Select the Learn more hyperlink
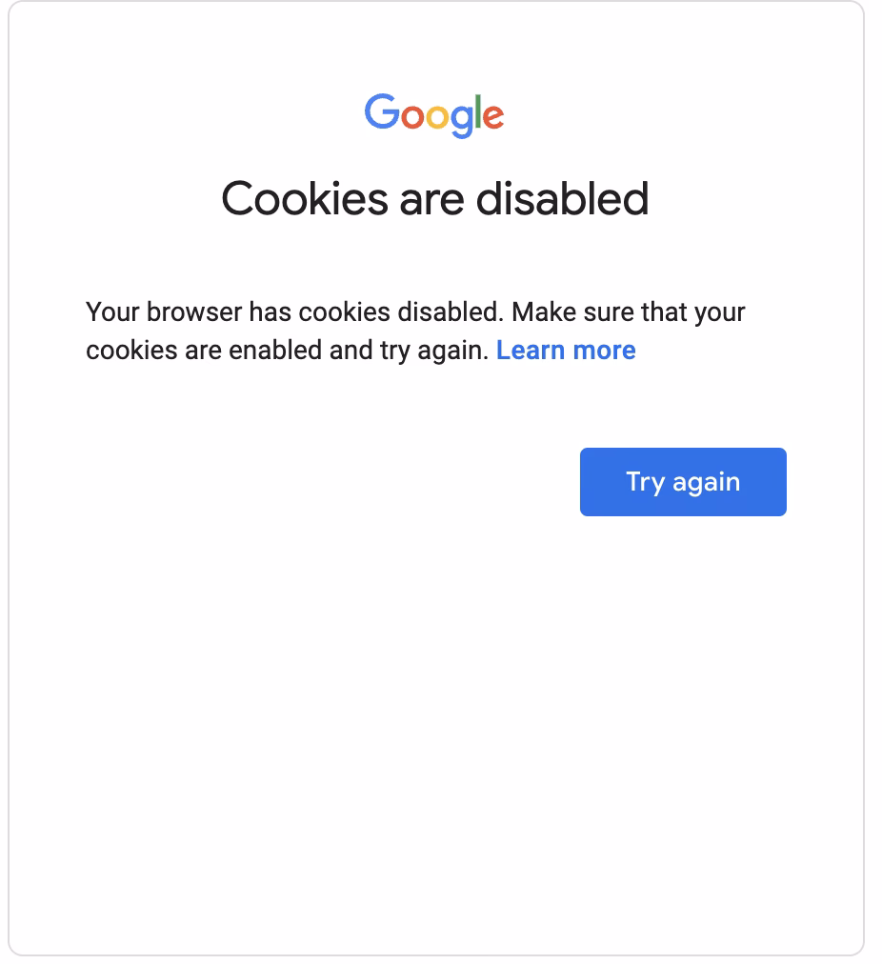The width and height of the screenshot is (882, 964). (566, 350)
